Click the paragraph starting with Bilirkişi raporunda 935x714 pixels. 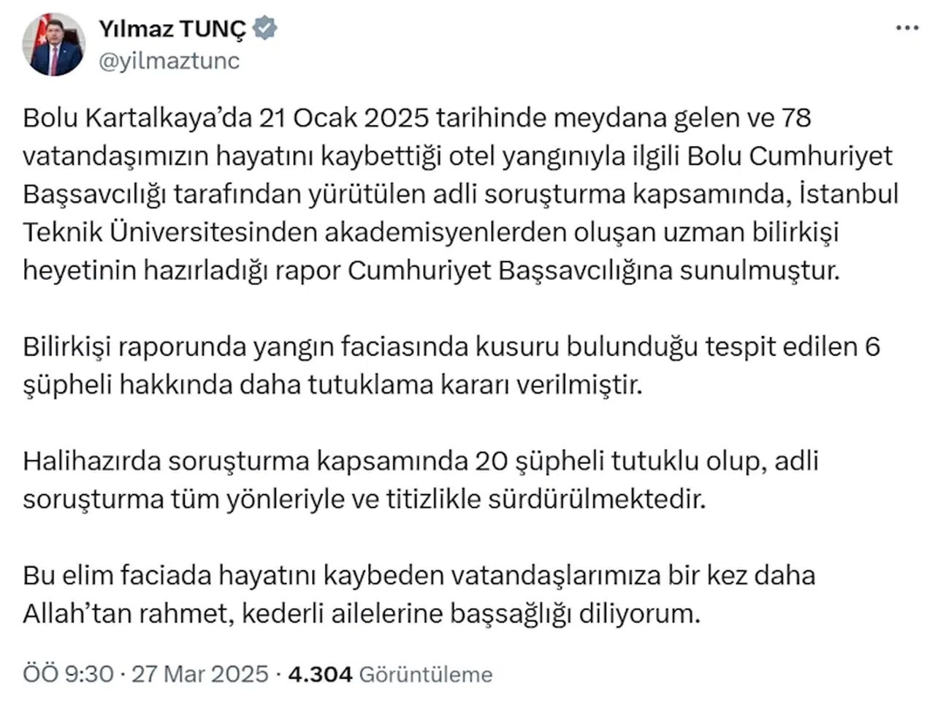coord(451,365)
